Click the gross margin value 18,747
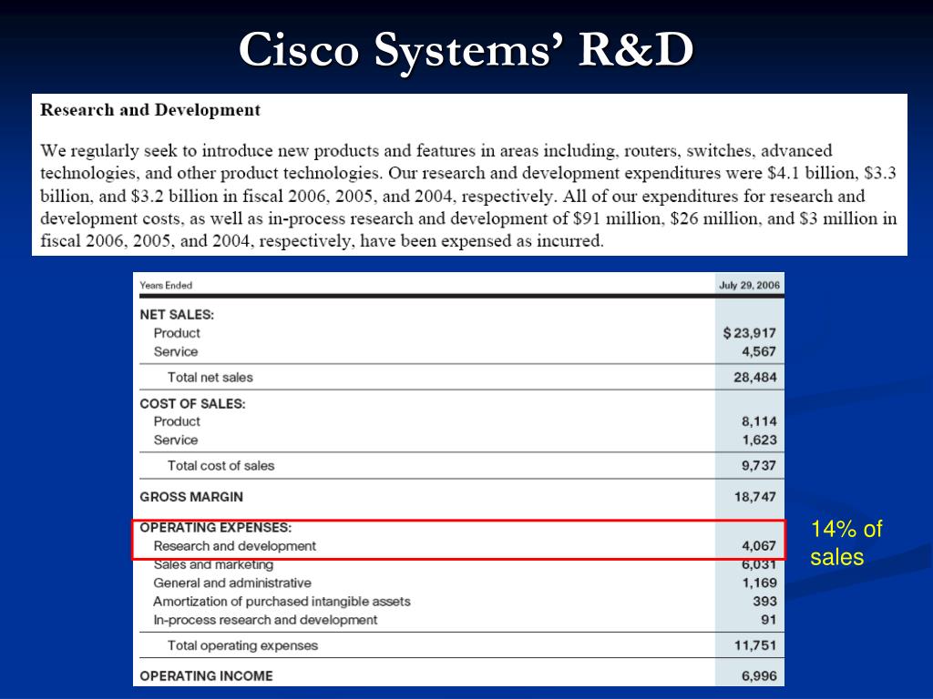This screenshot has width=933, height=699. (755, 497)
